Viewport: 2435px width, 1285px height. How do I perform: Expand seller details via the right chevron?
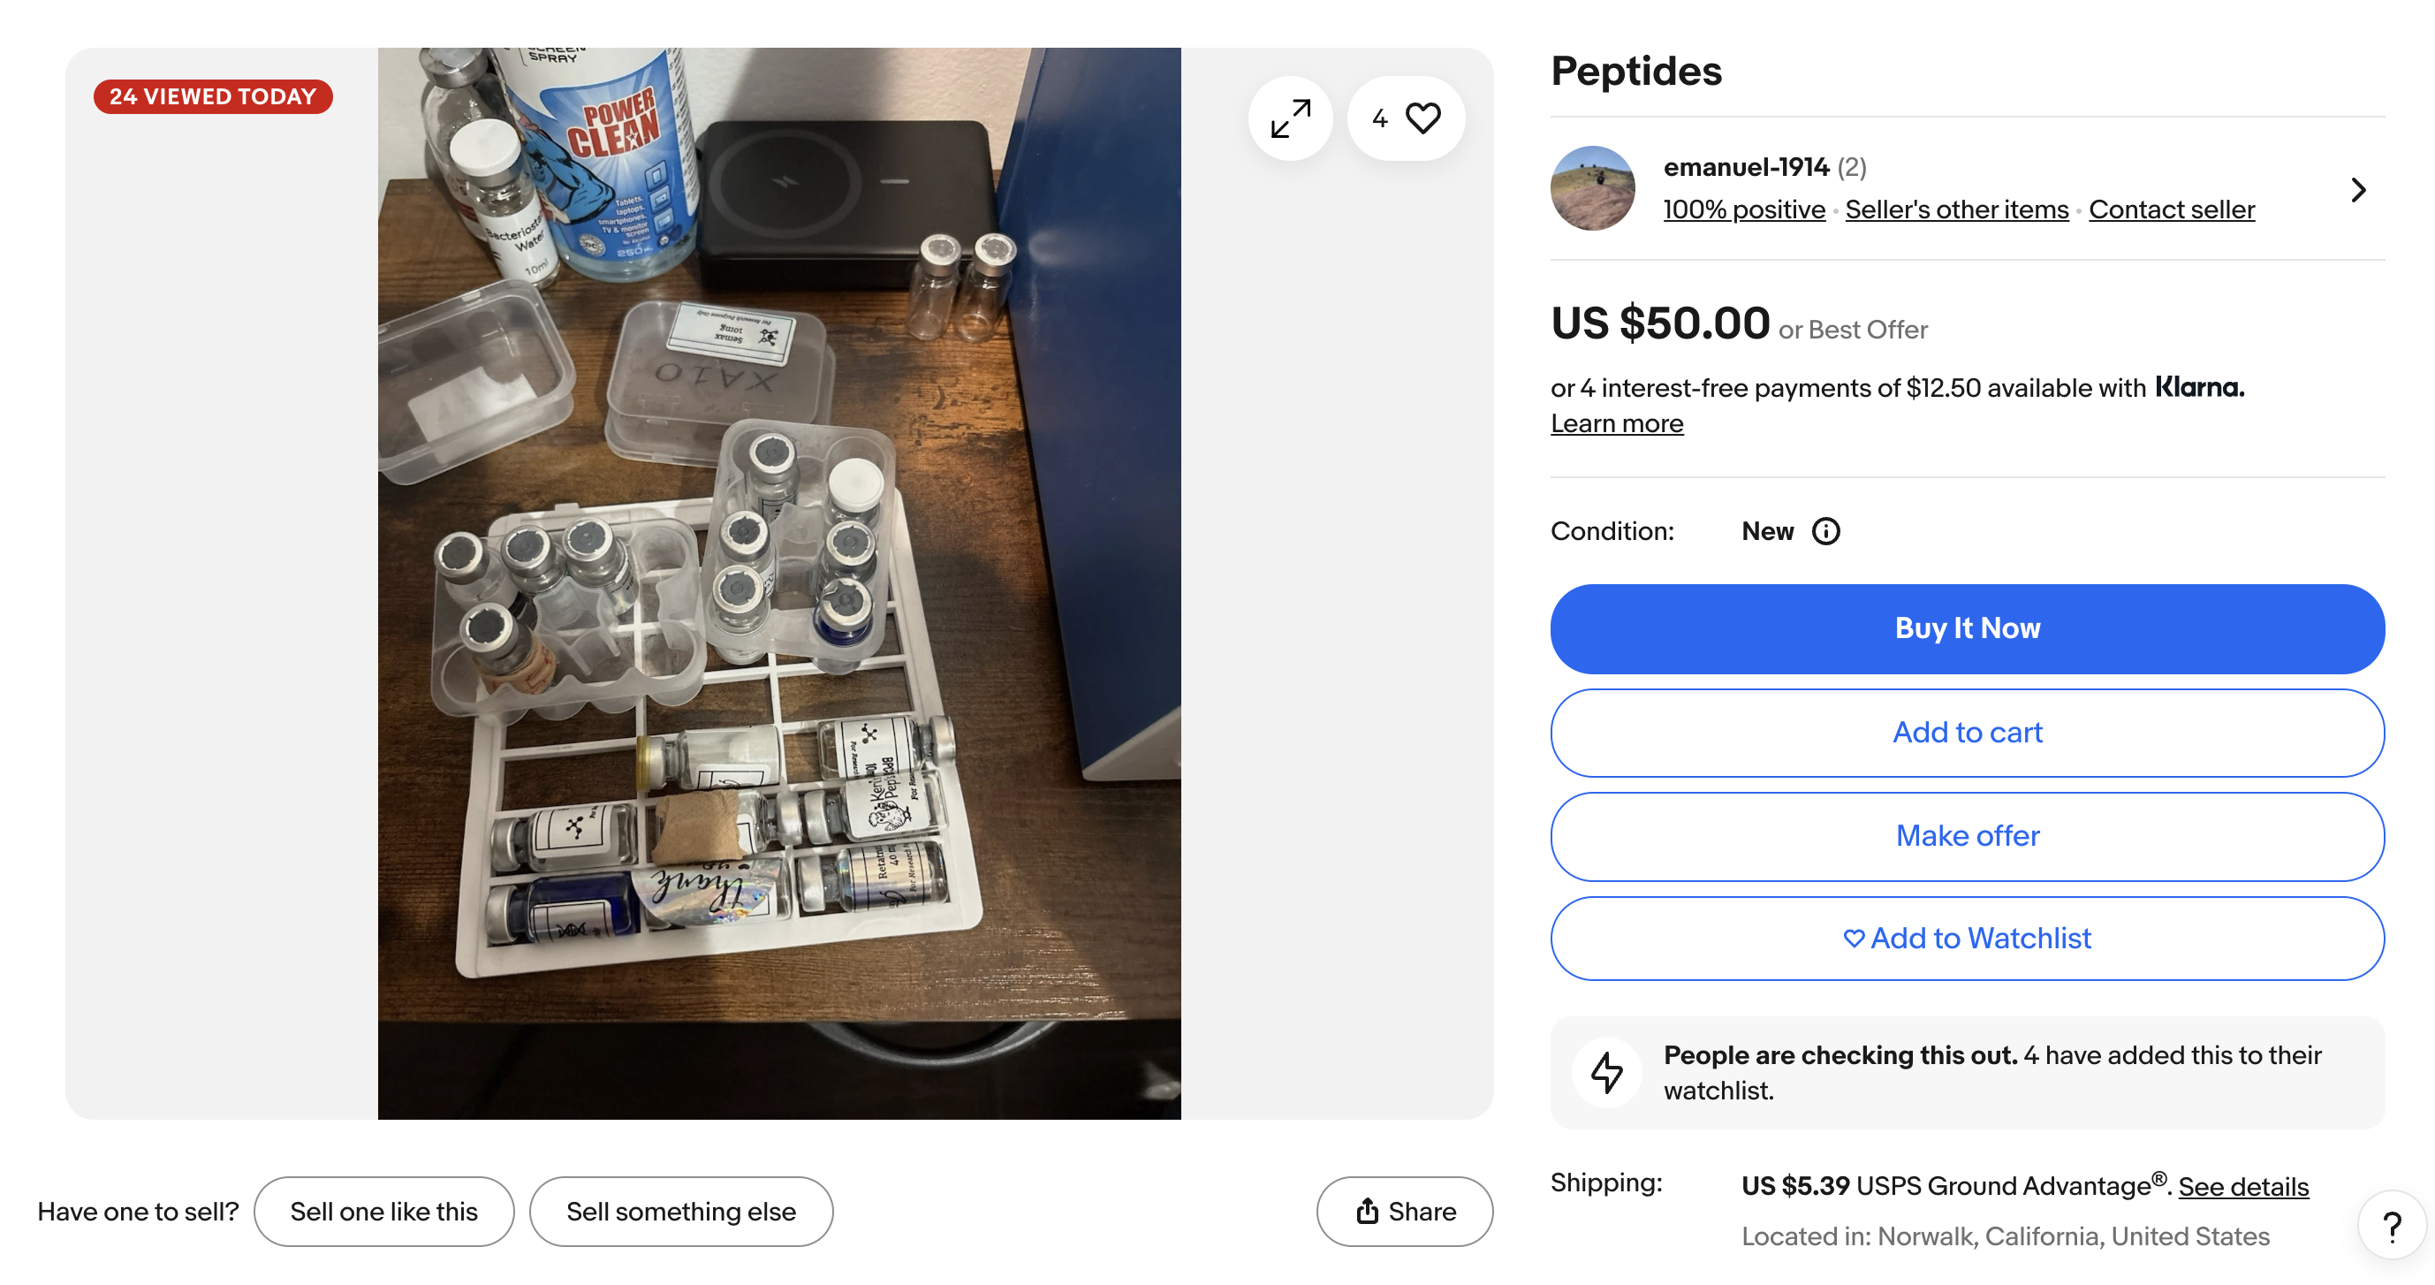(2358, 189)
